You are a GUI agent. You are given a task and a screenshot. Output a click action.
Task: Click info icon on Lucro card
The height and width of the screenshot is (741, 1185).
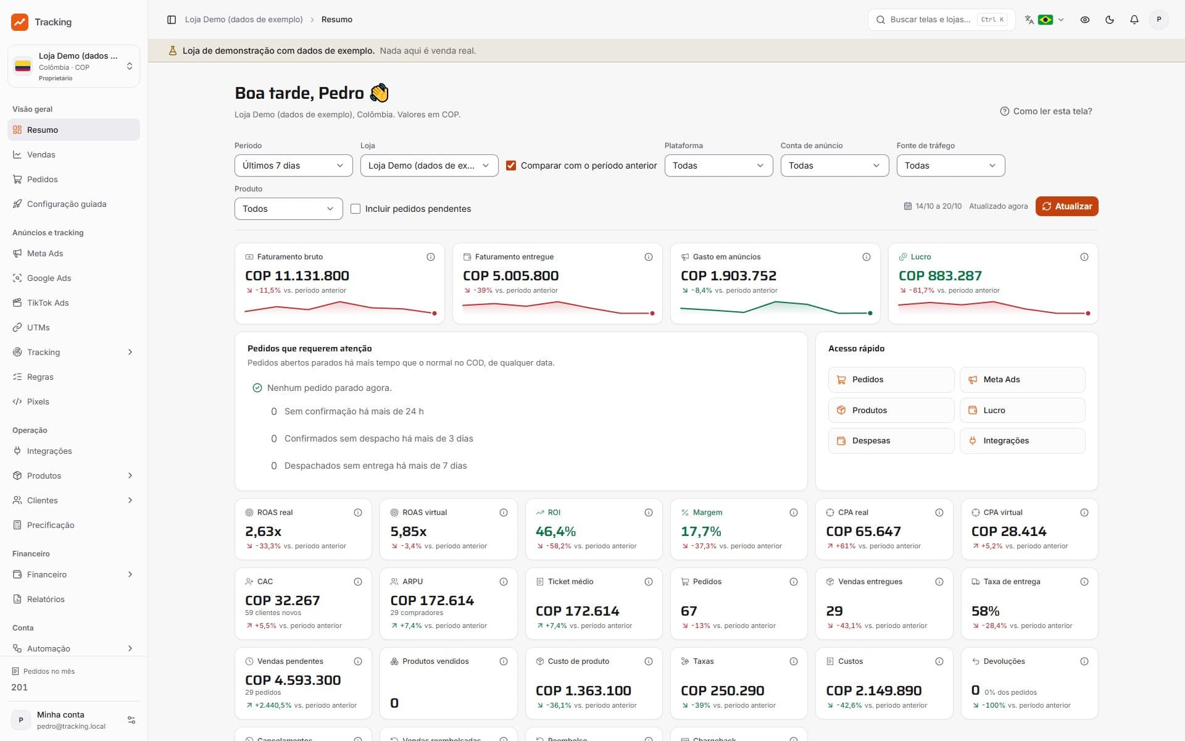click(x=1084, y=257)
